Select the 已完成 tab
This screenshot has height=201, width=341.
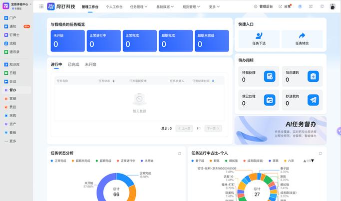click(x=73, y=64)
